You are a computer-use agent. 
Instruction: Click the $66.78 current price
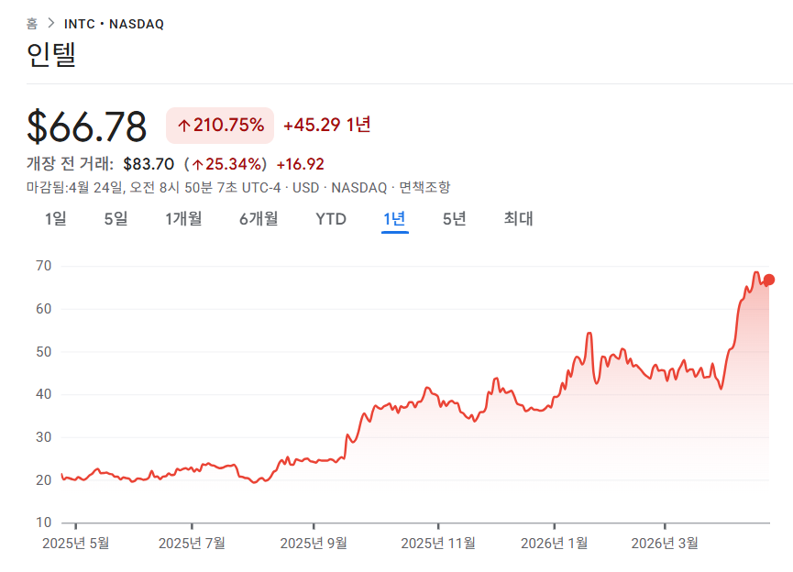pyautogui.click(x=87, y=123)
